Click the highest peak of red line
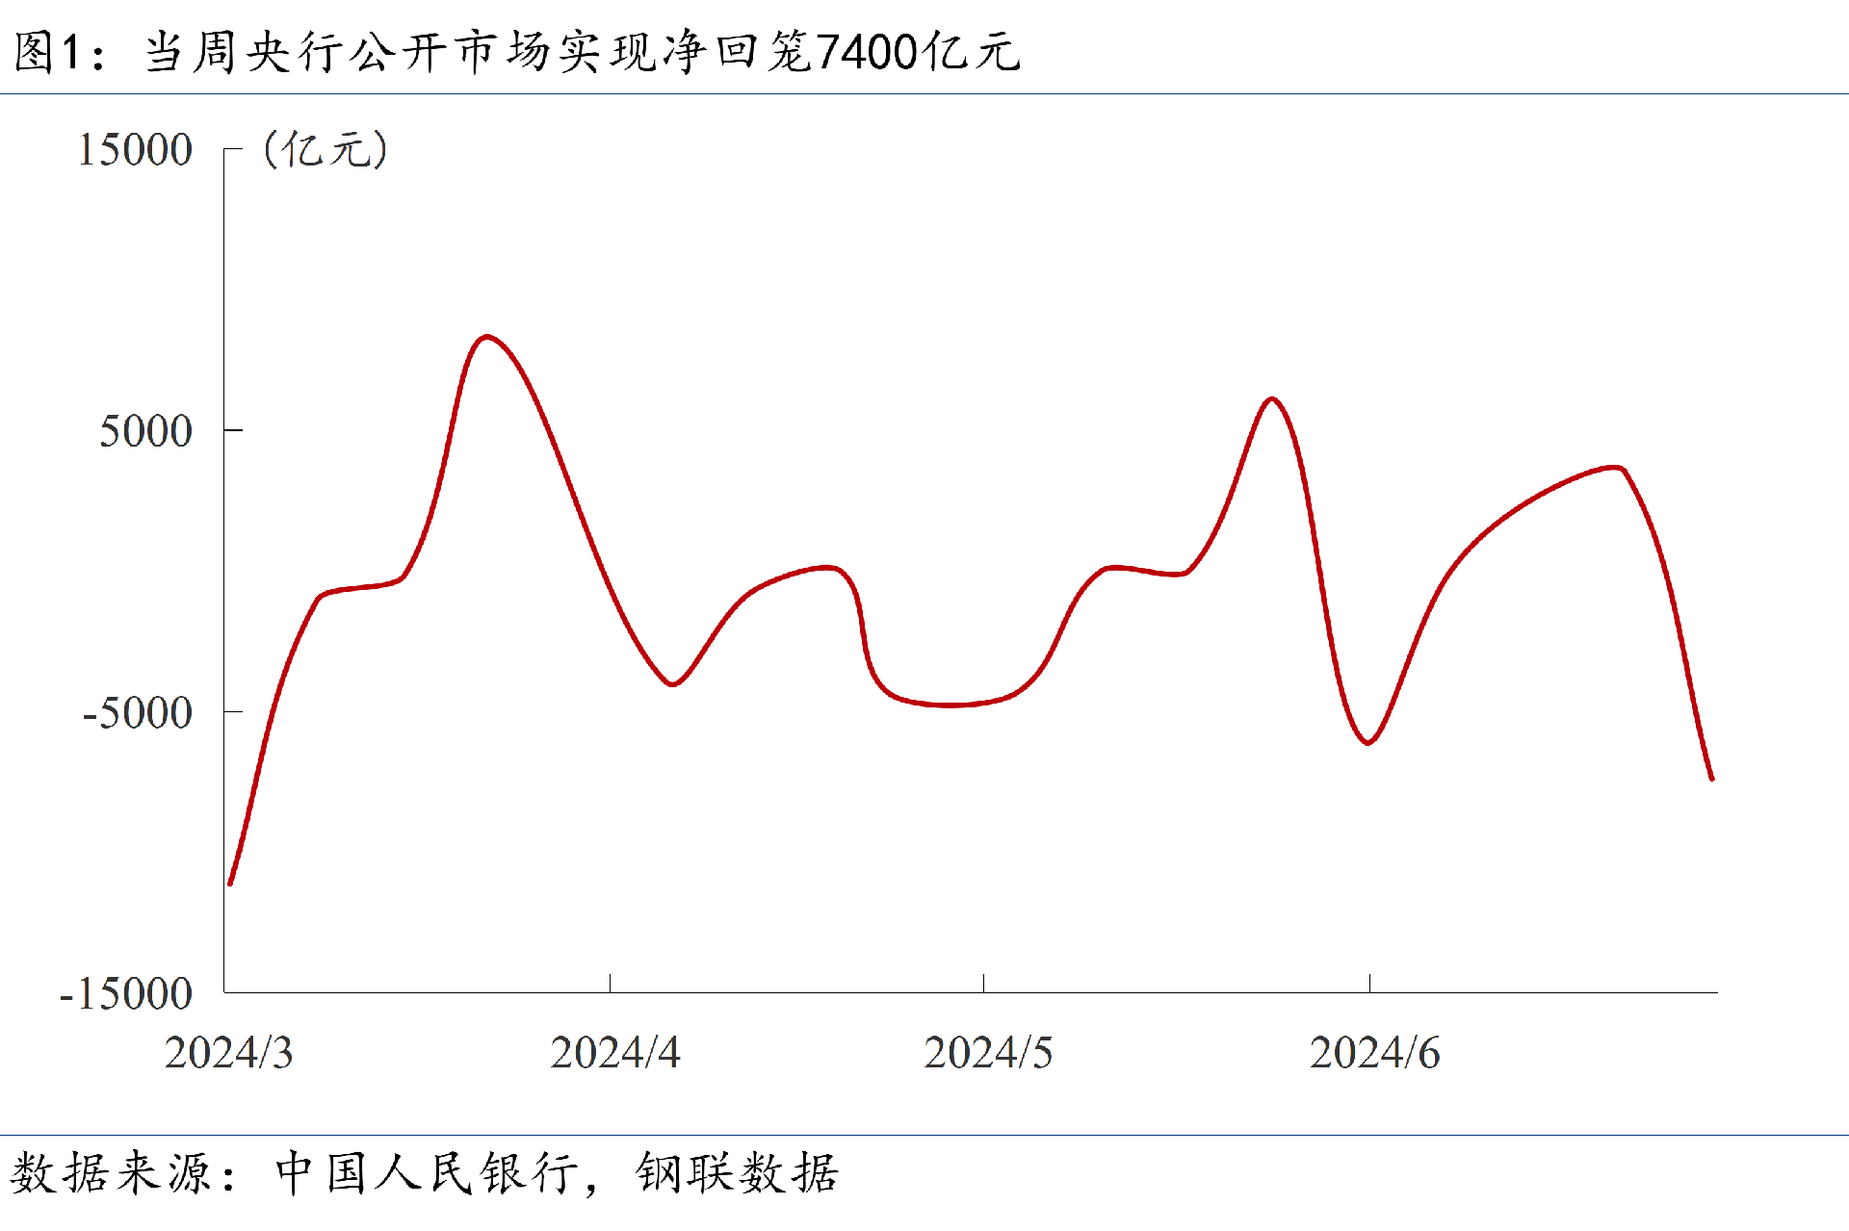1849x1231 pixels. pos(487,337)
